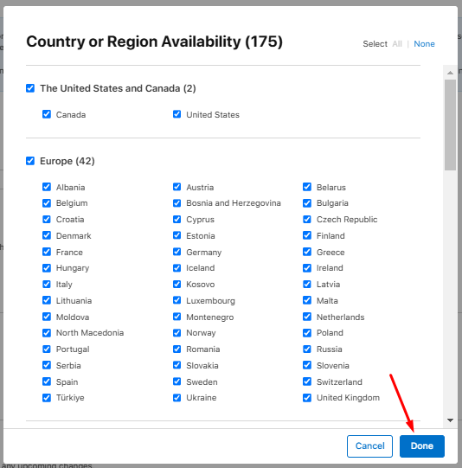Deselect Germany in the Europe list
Image resolution: width=462 pixels, height=468 pixels.
pos(177,252)
